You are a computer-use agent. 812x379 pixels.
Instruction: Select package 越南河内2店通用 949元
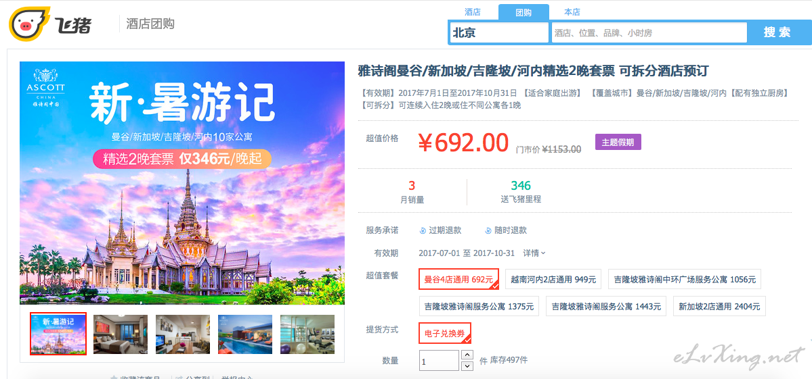point(553,279)
